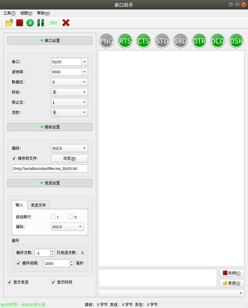This screenshot has width=248, height=308.
Task: Open the 帮助(H) menu
Action: click(x=43, y=13)
